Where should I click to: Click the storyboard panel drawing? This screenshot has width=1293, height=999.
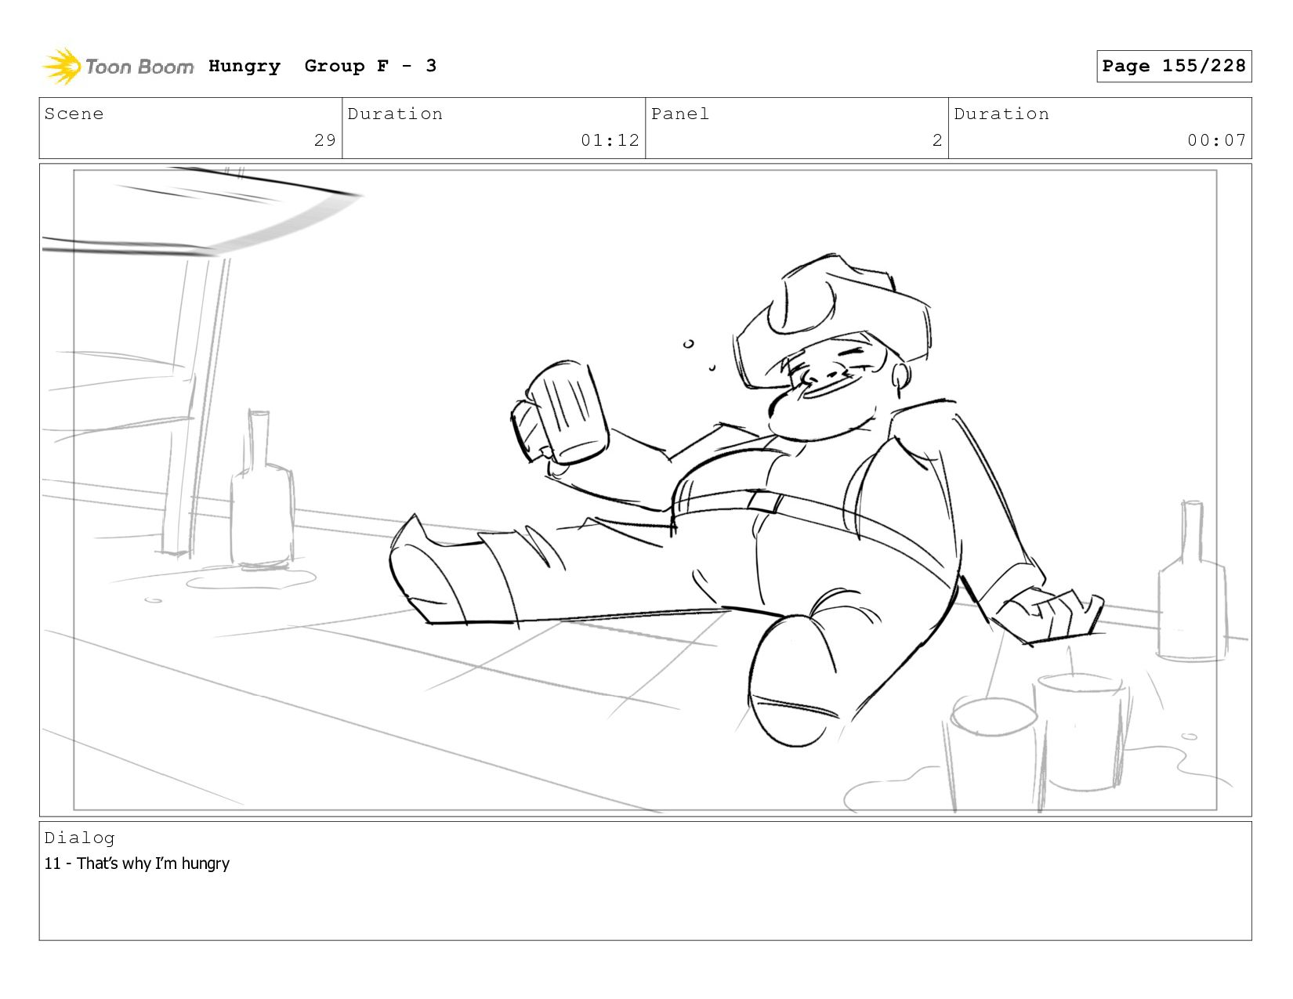[x=645, y=490]
